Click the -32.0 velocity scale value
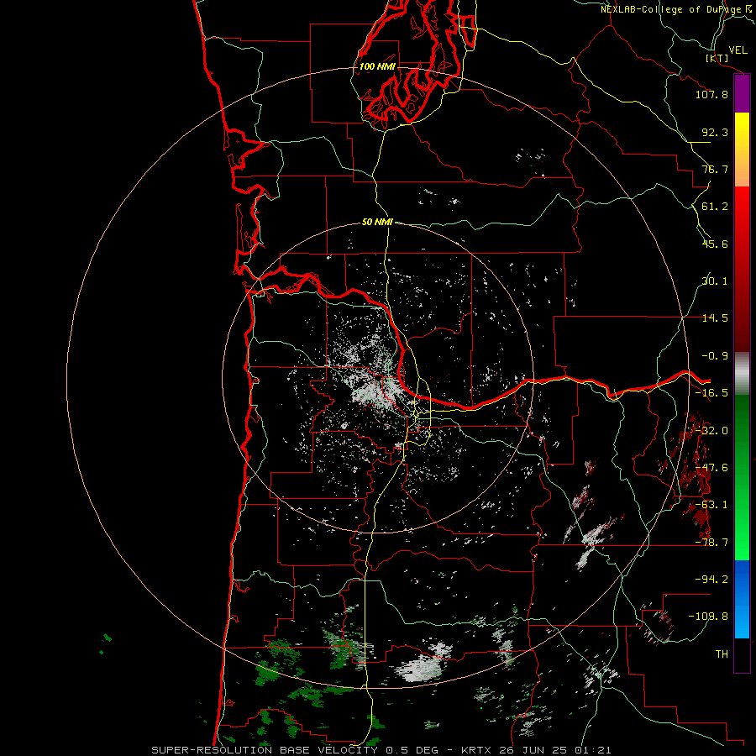 click(711, 431)
